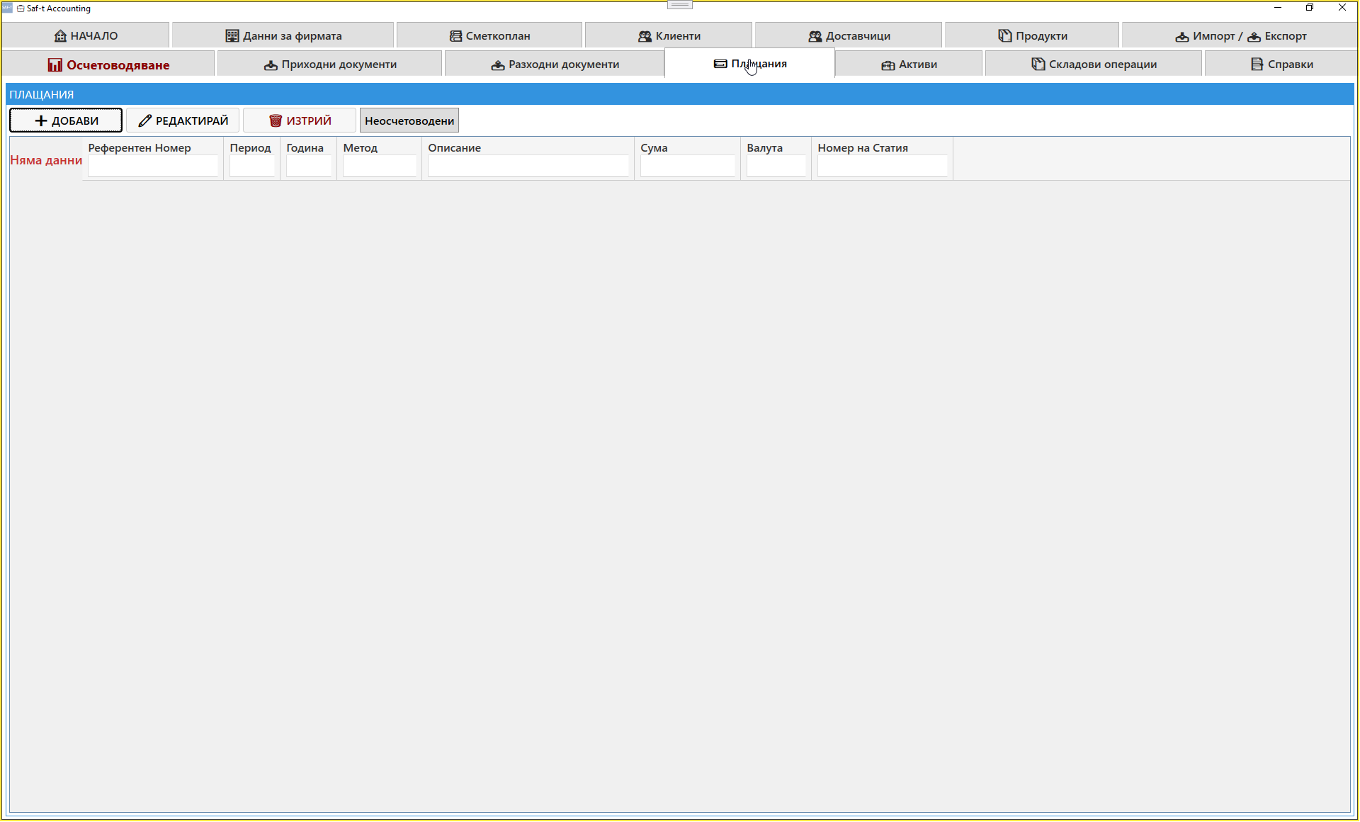Focus the Период filter box

[x=252, y=166]
